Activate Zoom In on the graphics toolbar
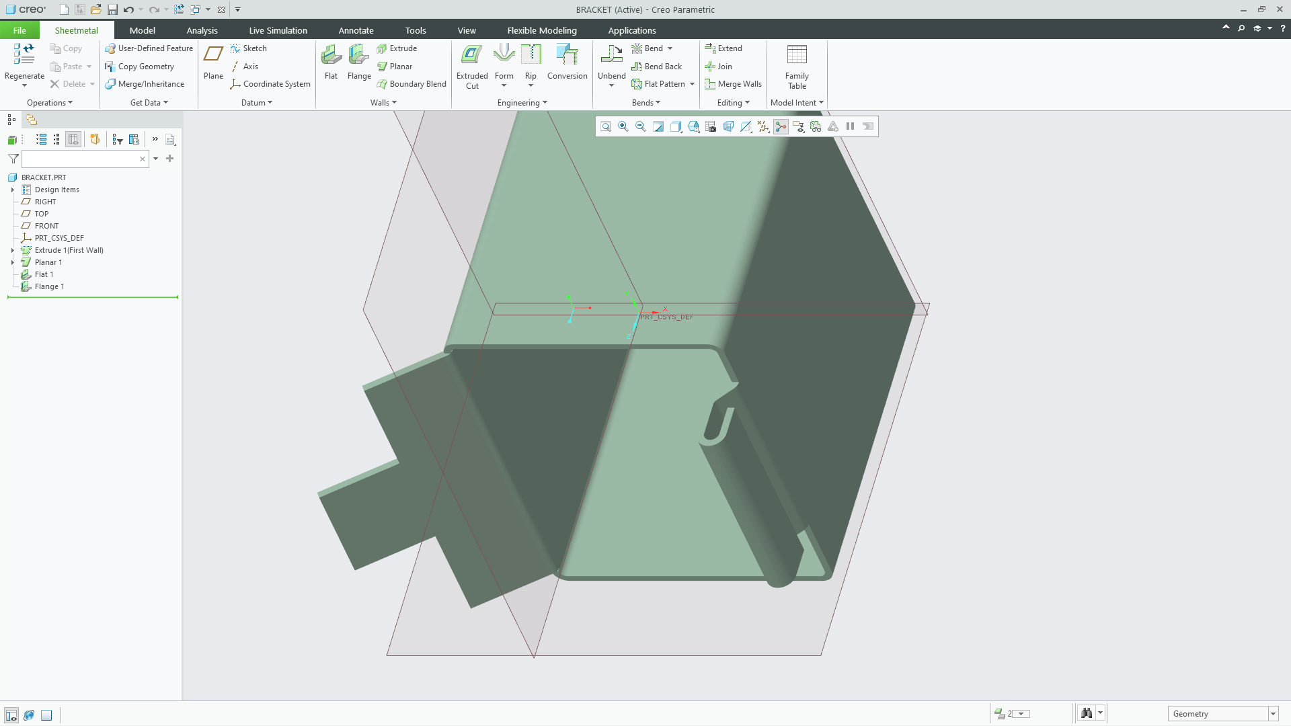This screenshot has height=726, width=1291. tap(623, 126)
